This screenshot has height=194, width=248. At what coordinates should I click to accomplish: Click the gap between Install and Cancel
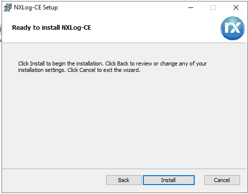[199, 180]
